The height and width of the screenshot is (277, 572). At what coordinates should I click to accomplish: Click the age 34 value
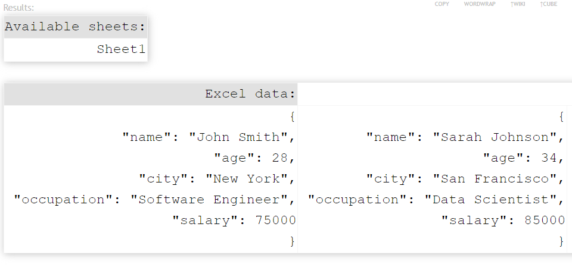[549, 158]
